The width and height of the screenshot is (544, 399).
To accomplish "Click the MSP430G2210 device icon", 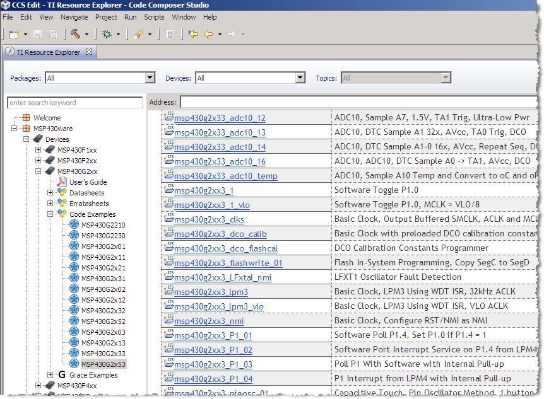I will 74,224.
